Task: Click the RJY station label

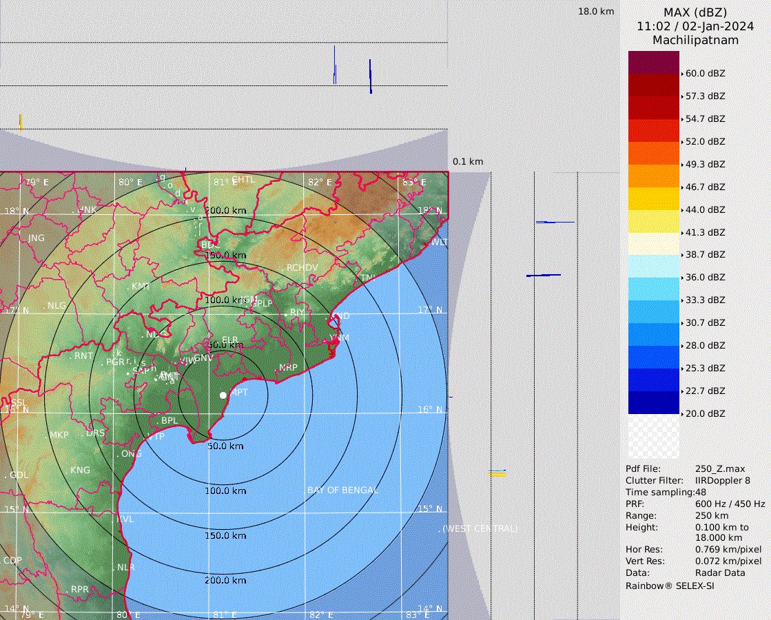Action: click(297, 312)
